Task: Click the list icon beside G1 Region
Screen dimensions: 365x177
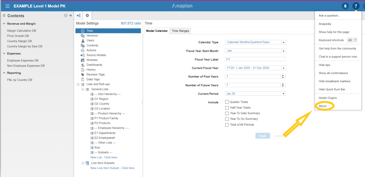Action: (x=92, y=99)
